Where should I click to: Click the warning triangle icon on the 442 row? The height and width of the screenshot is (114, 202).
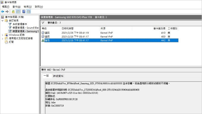43,40
